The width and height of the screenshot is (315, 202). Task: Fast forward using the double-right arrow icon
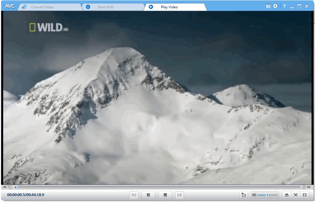[309, 187]
